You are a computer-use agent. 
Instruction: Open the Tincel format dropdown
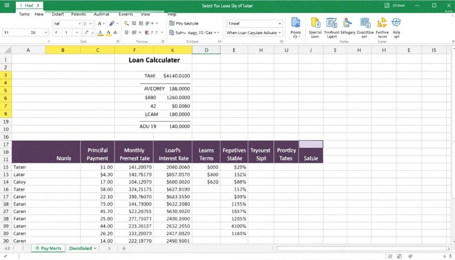tap(280, 24)
